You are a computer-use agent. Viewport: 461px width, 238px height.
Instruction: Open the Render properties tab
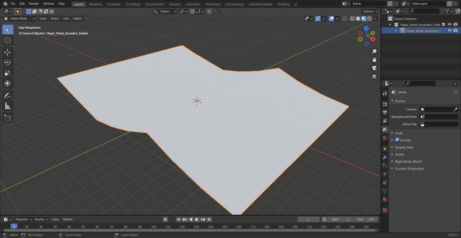[385, 104]
